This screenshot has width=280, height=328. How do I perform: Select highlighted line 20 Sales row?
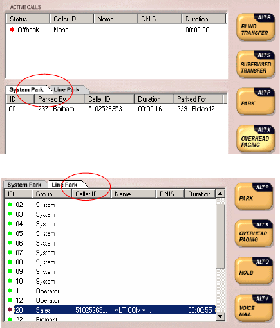115,310
